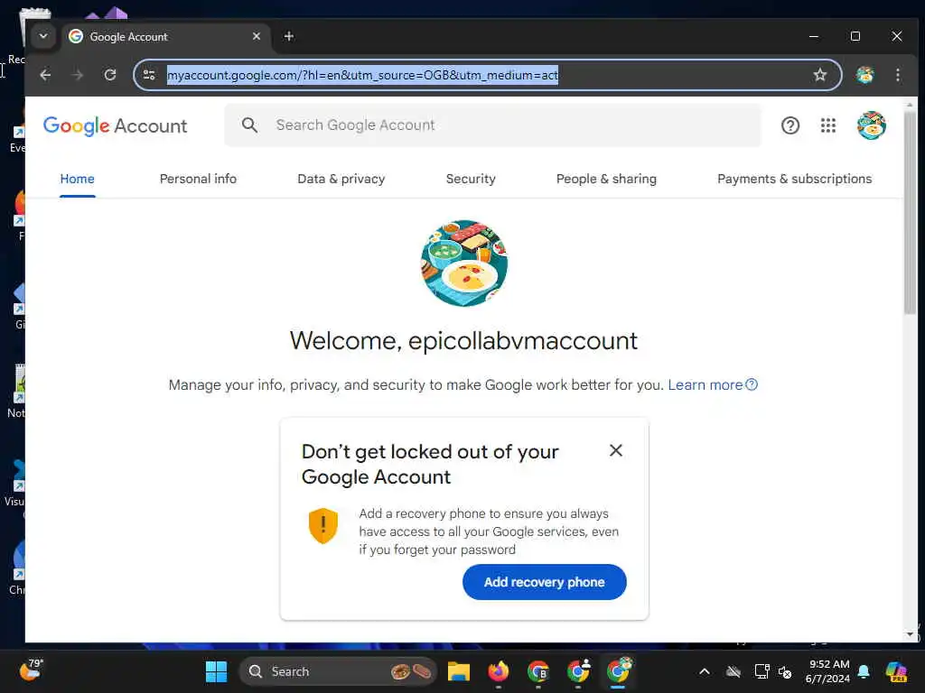
Task: Open Data & privacy tab
Action: (x=341, y=179)
